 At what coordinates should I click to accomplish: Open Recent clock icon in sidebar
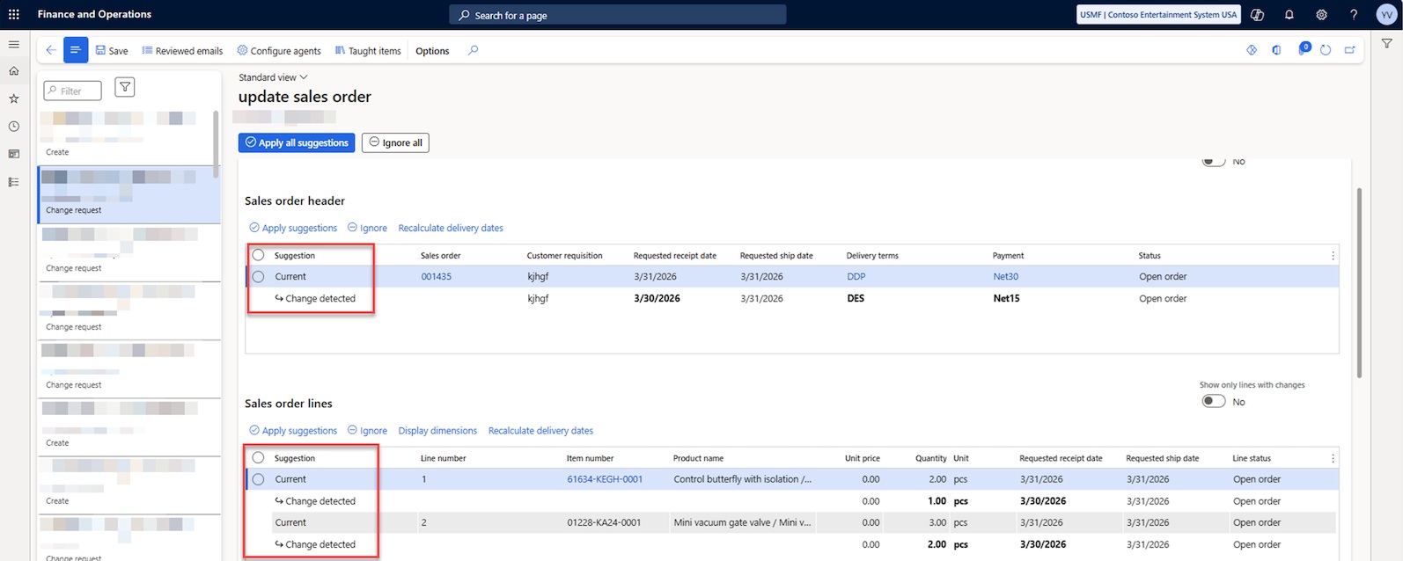point(14,127)
